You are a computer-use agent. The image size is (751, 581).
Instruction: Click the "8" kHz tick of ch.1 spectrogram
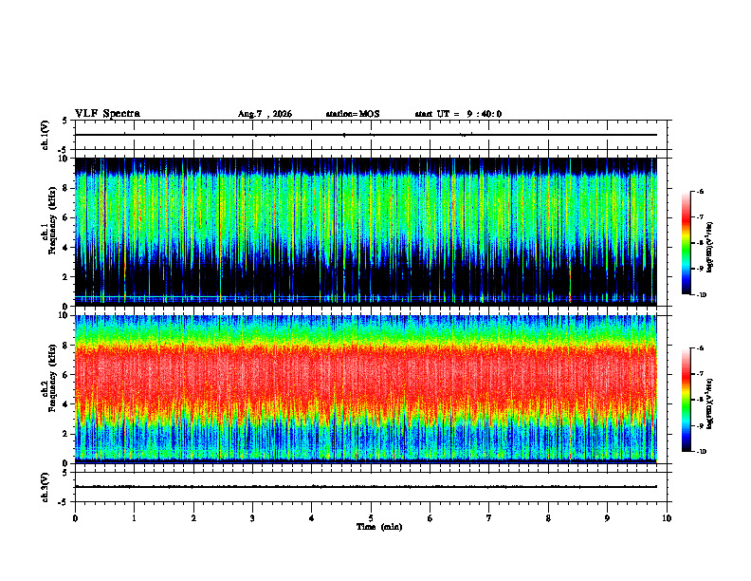(67, 188)
